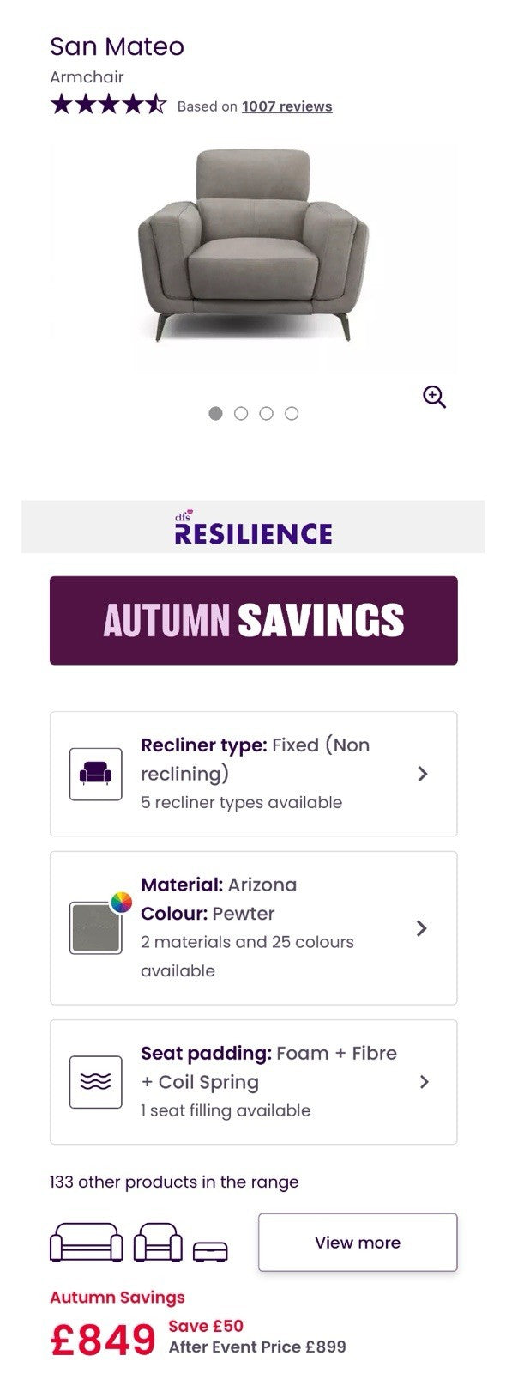Click the DFS Resilience logo banner
The width and height of the screenshot is (518, 1374).
[x=253, y=527]
